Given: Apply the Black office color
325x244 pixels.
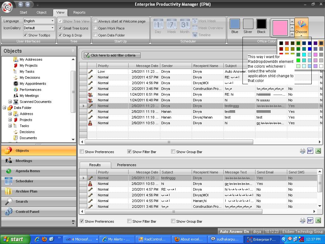Looking at the screenshot, I should click(x=261, y=26).
